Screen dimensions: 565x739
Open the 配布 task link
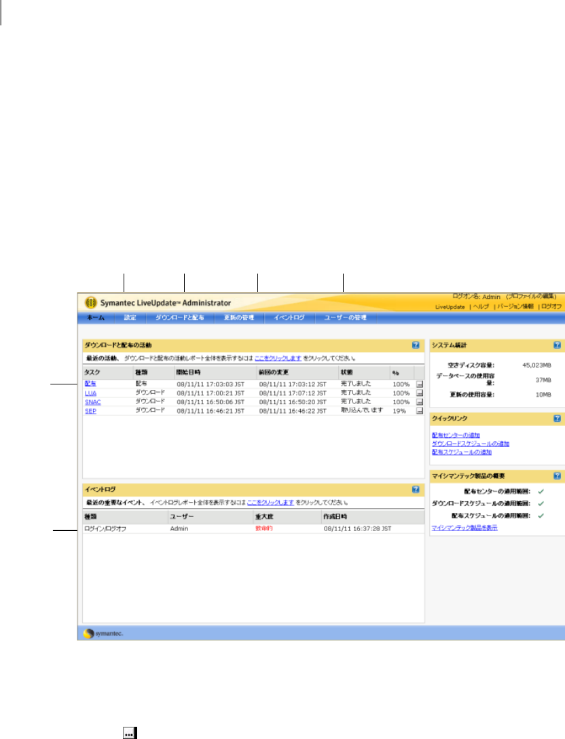[90, 384]
